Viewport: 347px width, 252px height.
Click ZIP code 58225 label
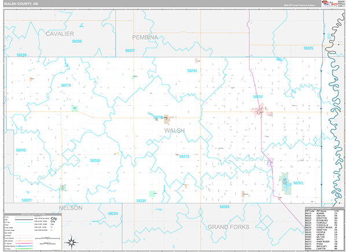tap(308, 48)
